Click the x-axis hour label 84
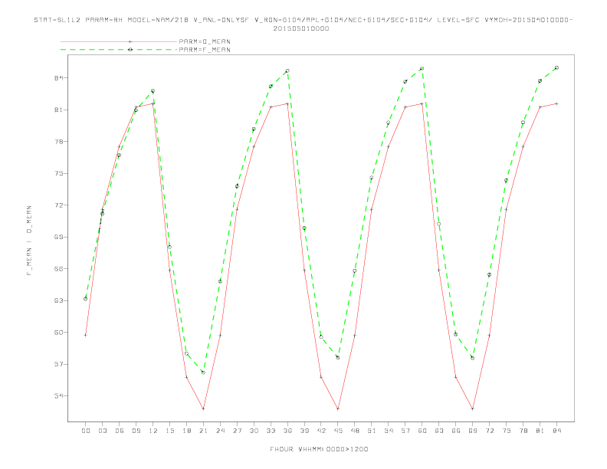 [557, 431]
